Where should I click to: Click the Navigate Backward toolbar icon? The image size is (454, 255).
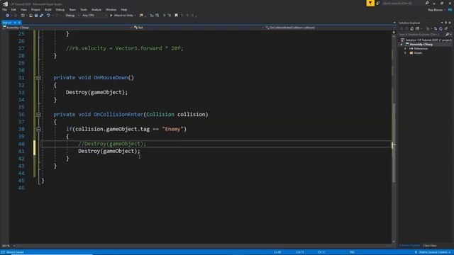[7, 16]
